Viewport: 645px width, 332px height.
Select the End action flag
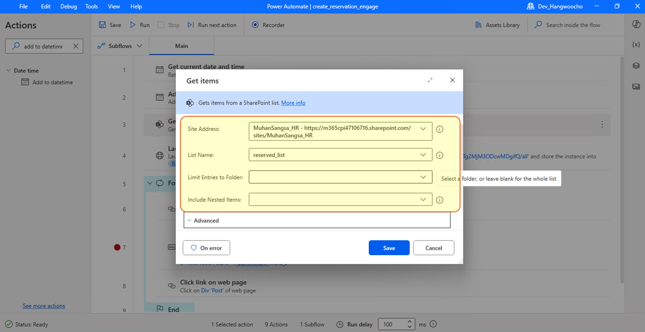[160, 309]
